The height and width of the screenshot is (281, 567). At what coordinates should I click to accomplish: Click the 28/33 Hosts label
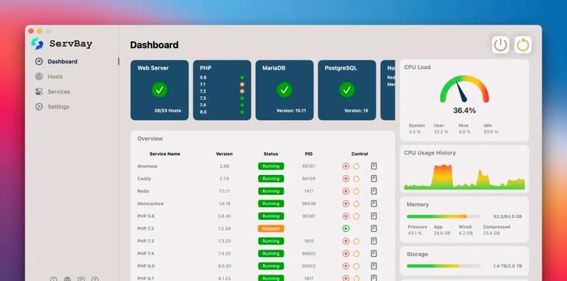(x=168, y=110)
